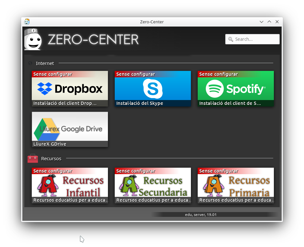Viewport: 304px width, 247px height.
Task: Click the "Sense configurar" banner on the Skype tile
Action: pos(135,74)
